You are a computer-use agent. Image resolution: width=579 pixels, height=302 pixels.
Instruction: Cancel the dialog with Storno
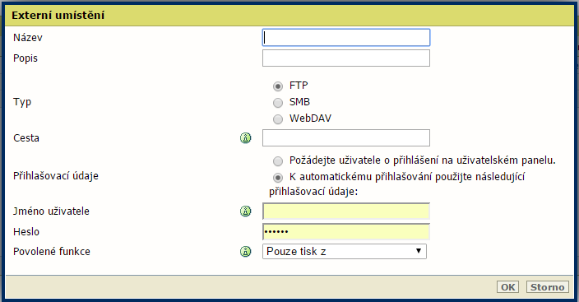pos(547,287)
